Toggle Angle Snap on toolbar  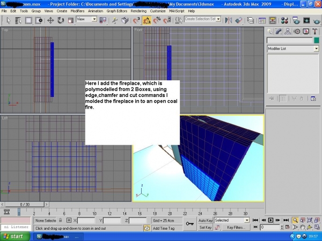(x=147, y=20)
